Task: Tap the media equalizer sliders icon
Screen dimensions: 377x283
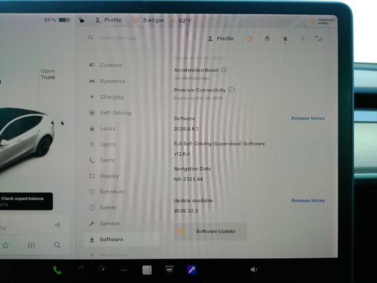Action: 31,245
